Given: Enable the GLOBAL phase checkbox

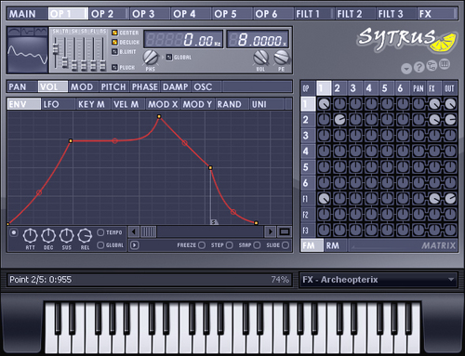Looking at the screenshot, I should tap(169, 57).
